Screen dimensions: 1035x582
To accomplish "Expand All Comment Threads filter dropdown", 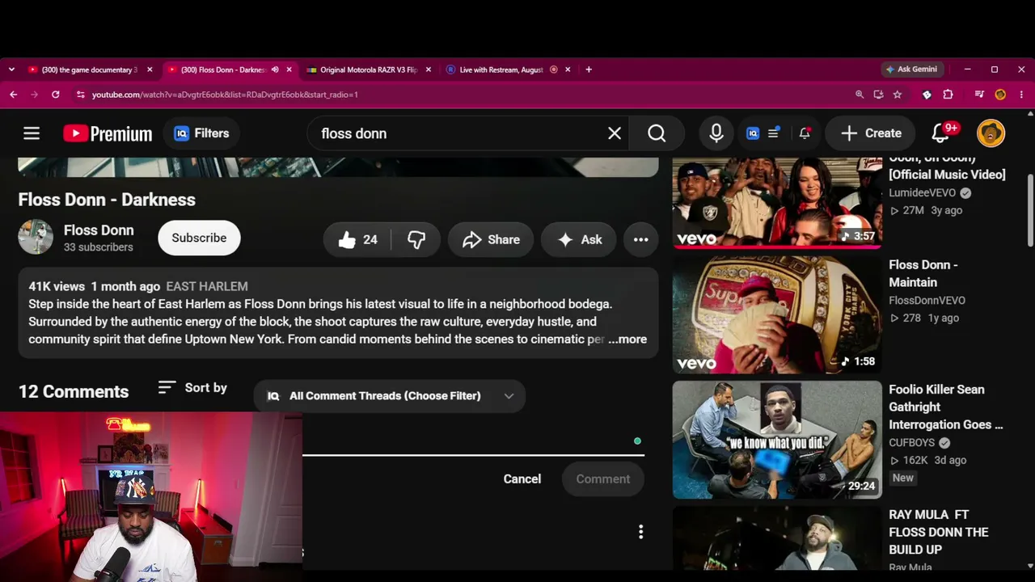I will (390, 396).
